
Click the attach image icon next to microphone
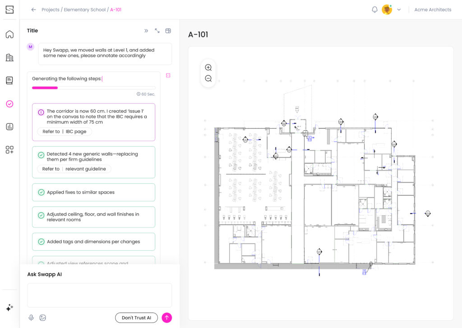[42, 317]
